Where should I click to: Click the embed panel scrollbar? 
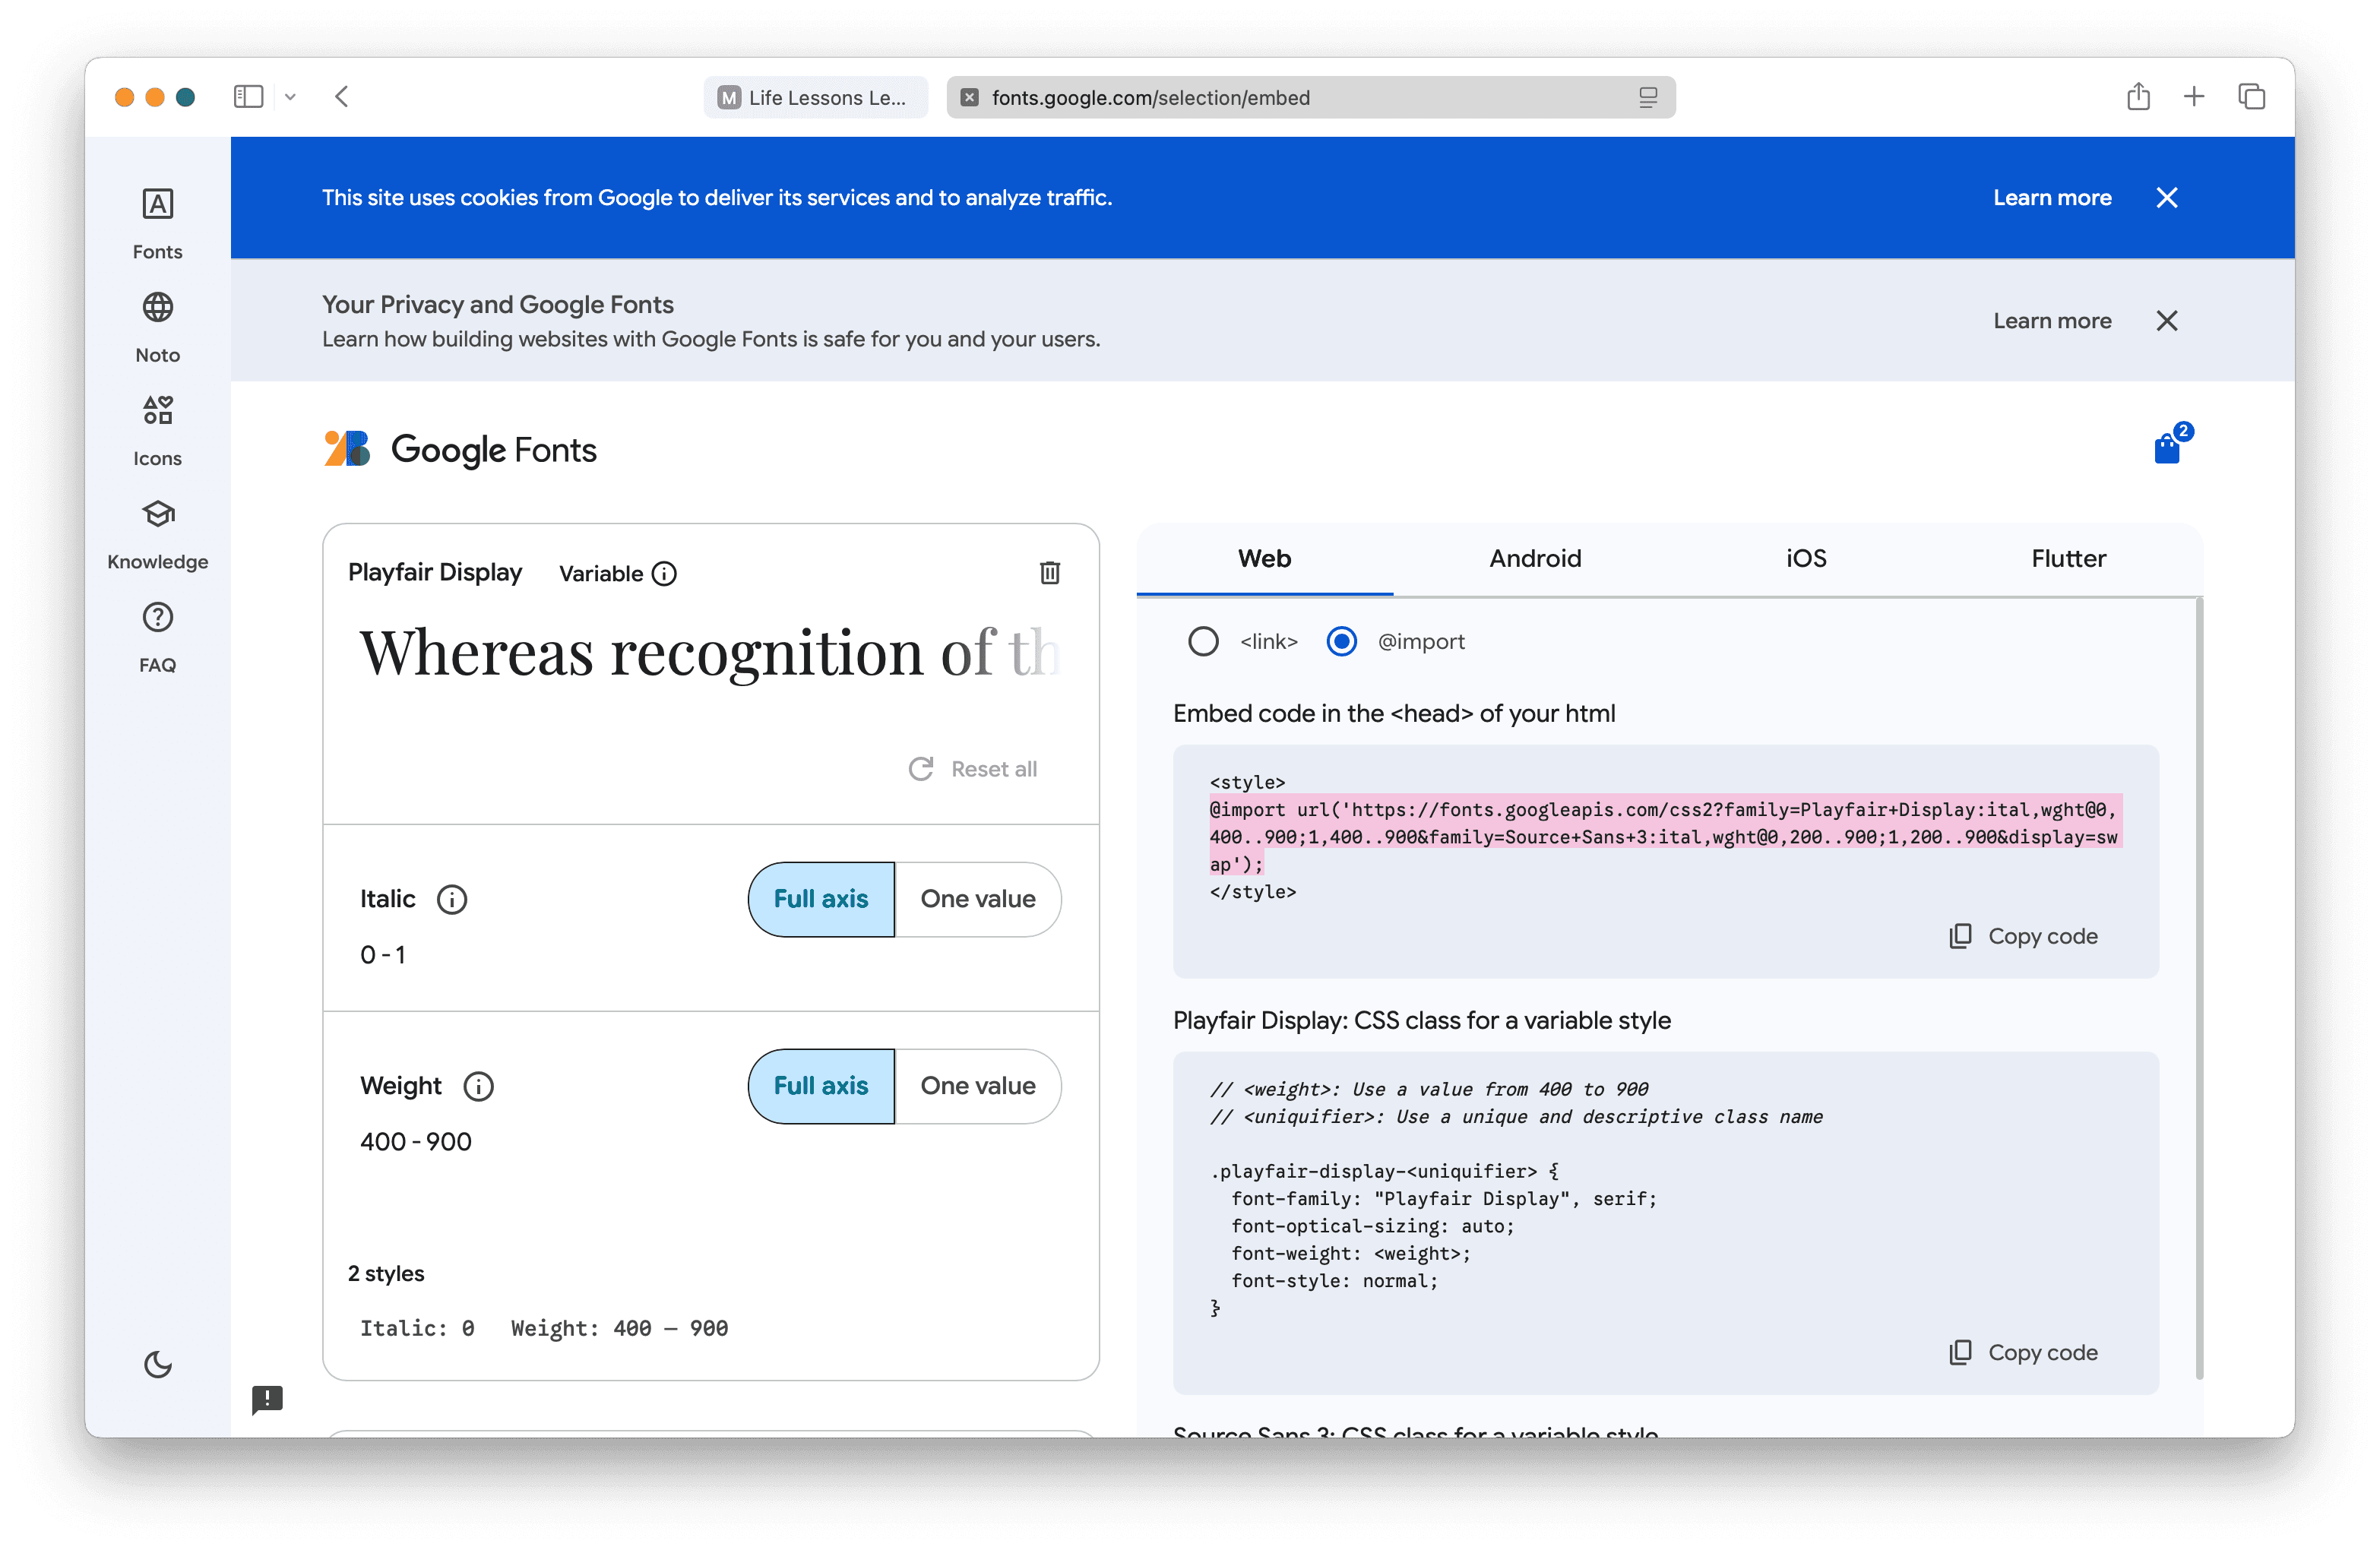tap(2199, 988)
